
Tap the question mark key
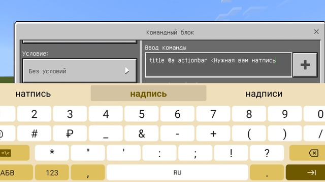pos(267,153)
